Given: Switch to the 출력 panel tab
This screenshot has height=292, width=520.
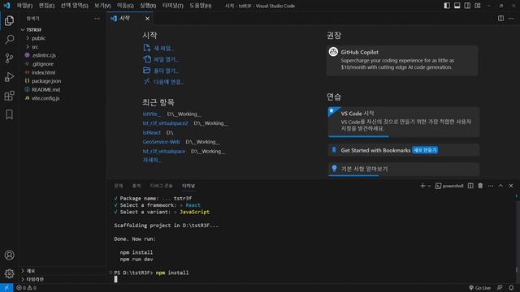Looking at the screenshot, I should click(136, 186).
